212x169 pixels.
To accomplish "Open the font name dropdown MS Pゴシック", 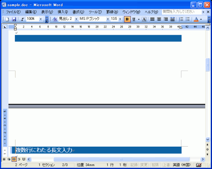I will [x=108, y=19].
